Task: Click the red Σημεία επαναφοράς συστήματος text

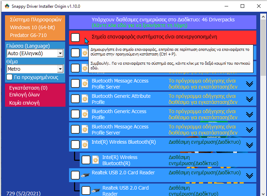Action: click(x=154, y=37)
